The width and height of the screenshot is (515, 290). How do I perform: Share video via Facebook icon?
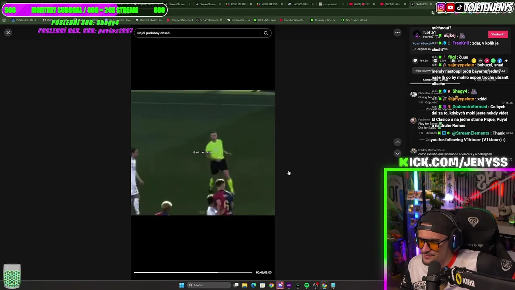(500, 61)
